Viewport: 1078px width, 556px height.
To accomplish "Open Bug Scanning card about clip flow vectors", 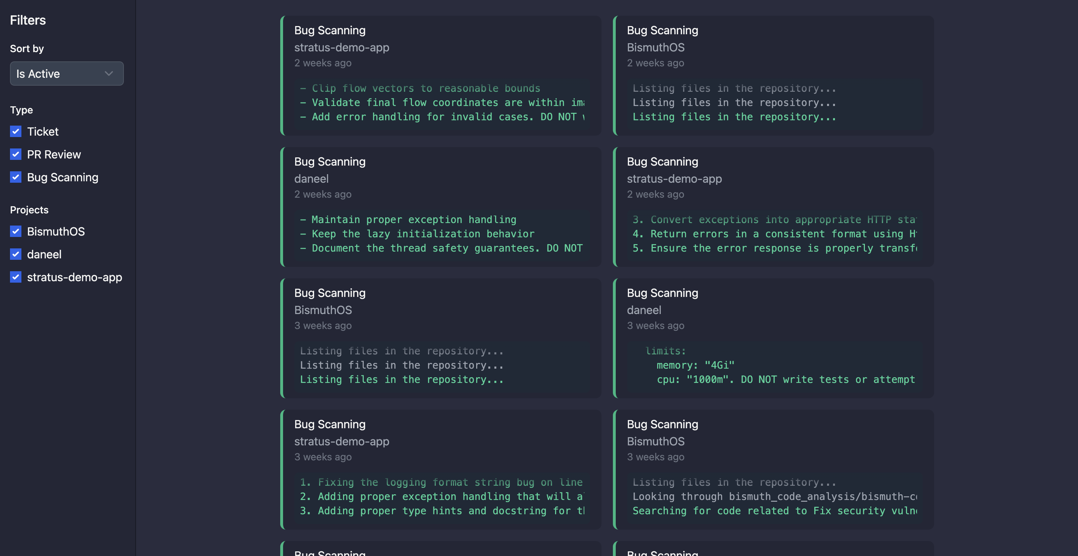I will 441,75.
